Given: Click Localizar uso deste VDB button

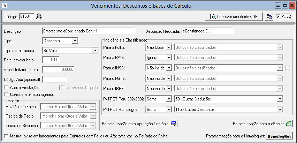Looking at the screenshot, I should pos(234,17).
